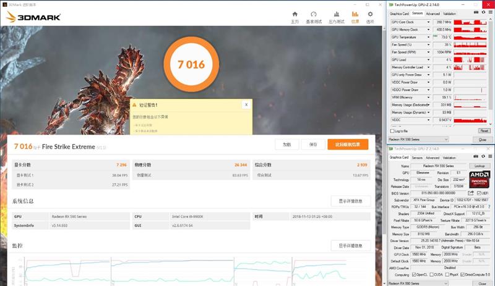This screenshot has height=286, width=495.
Task: Open the Fan Speed (RPM) sensor dropdown
Action: pos(428,53)
